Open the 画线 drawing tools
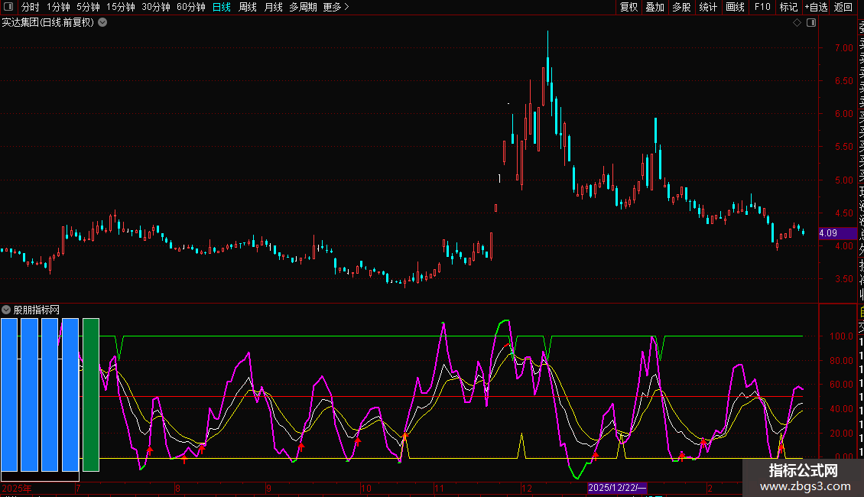Image resolution: width=864 pixels, height=497 pixels. click(x=735, y=7)
